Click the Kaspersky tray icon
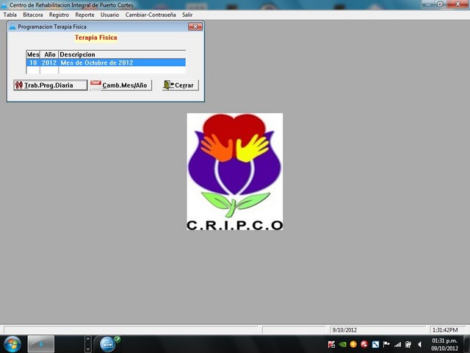 (331, 344)
